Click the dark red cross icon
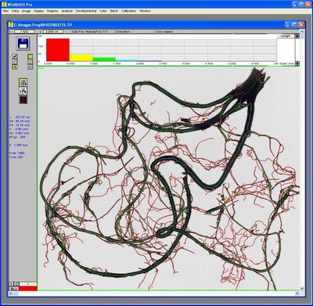The width and height of the screenshot is (313, 306). coord(23,99)
